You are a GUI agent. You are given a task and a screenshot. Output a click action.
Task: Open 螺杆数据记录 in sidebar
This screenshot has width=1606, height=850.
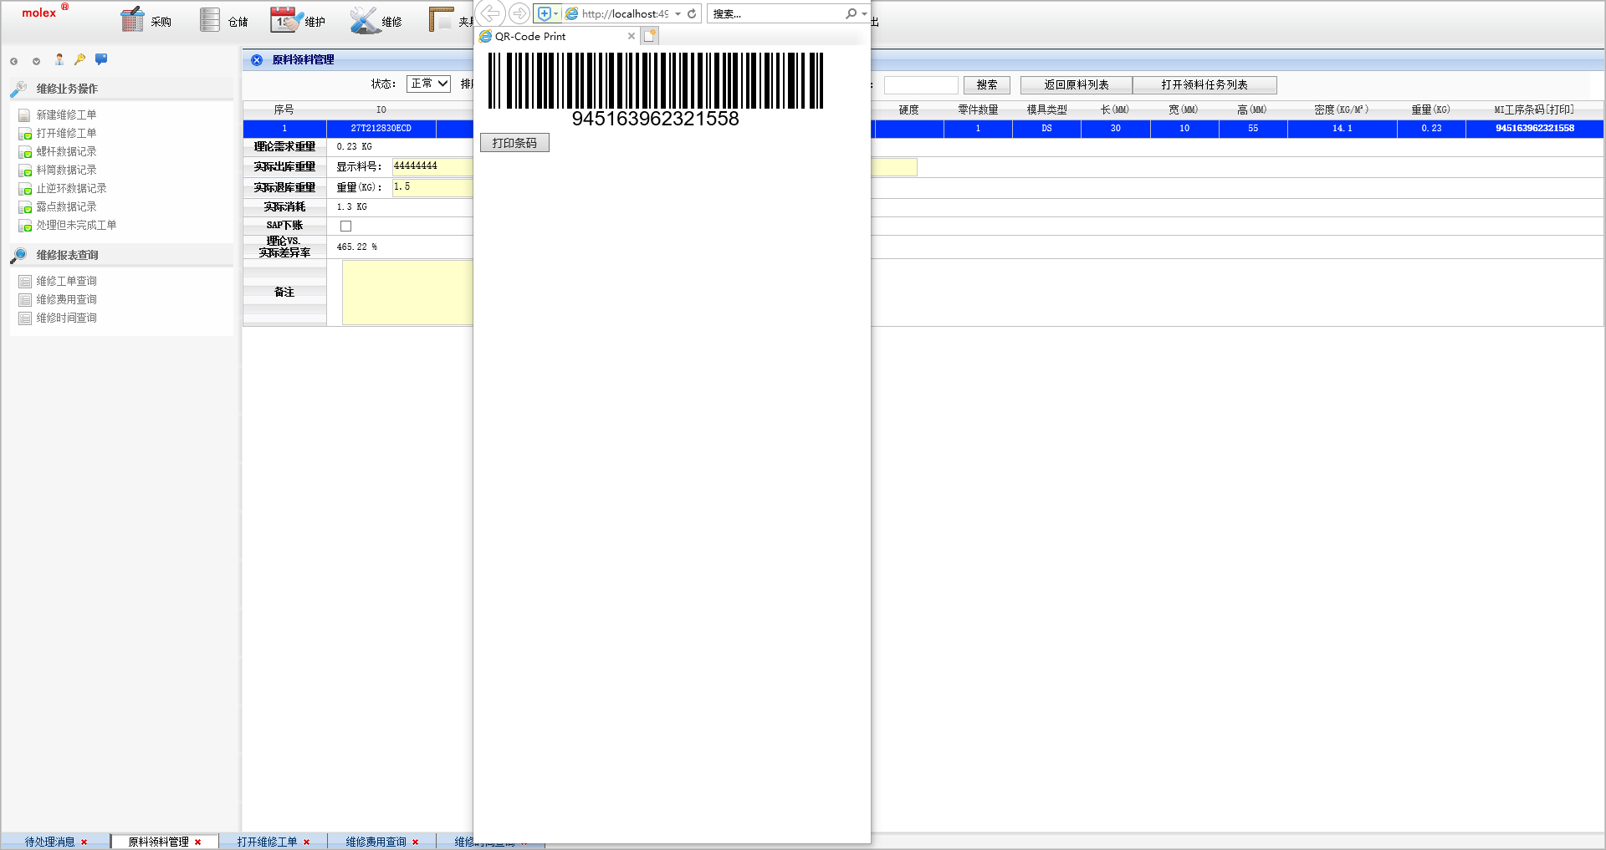pos(66,151)
